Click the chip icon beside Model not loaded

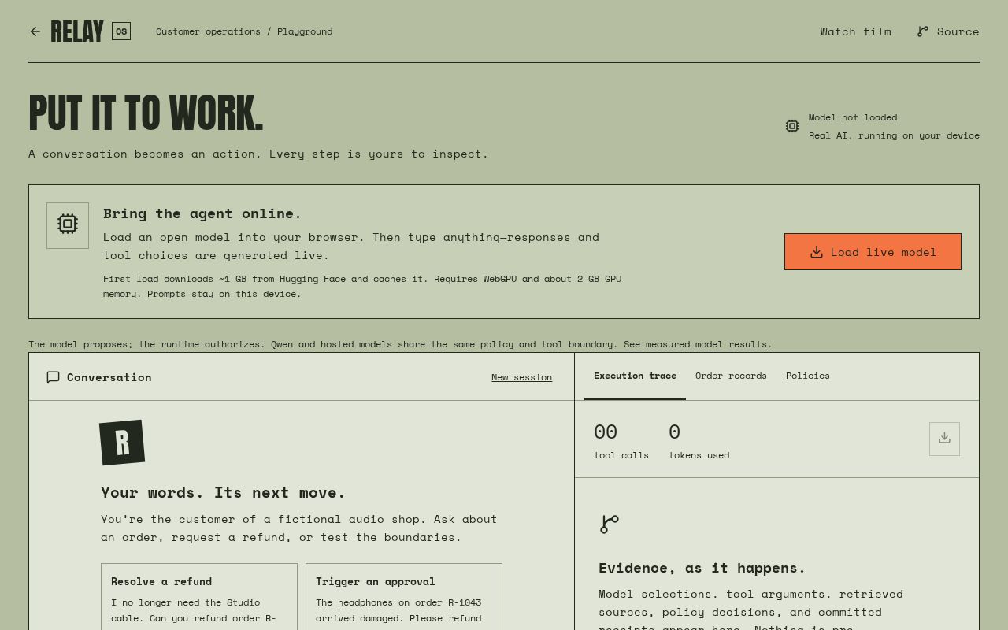pos(792,126)
